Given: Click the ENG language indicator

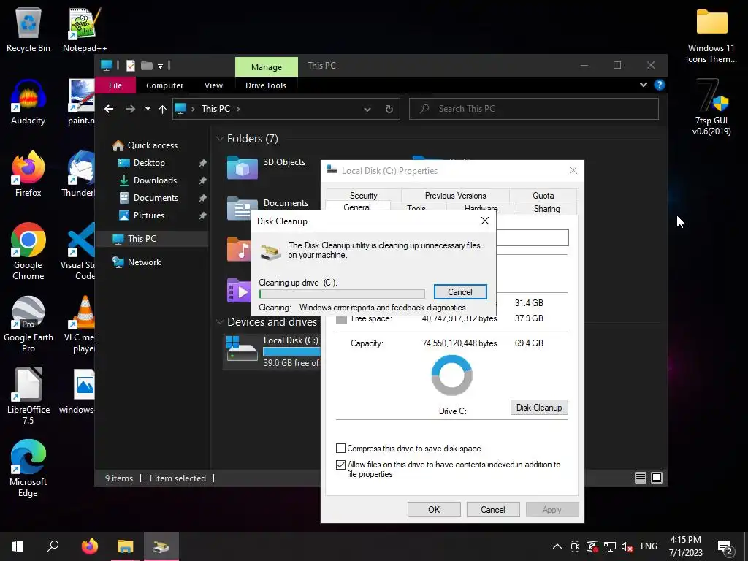Looking at the screenshot, I should 649,546.
